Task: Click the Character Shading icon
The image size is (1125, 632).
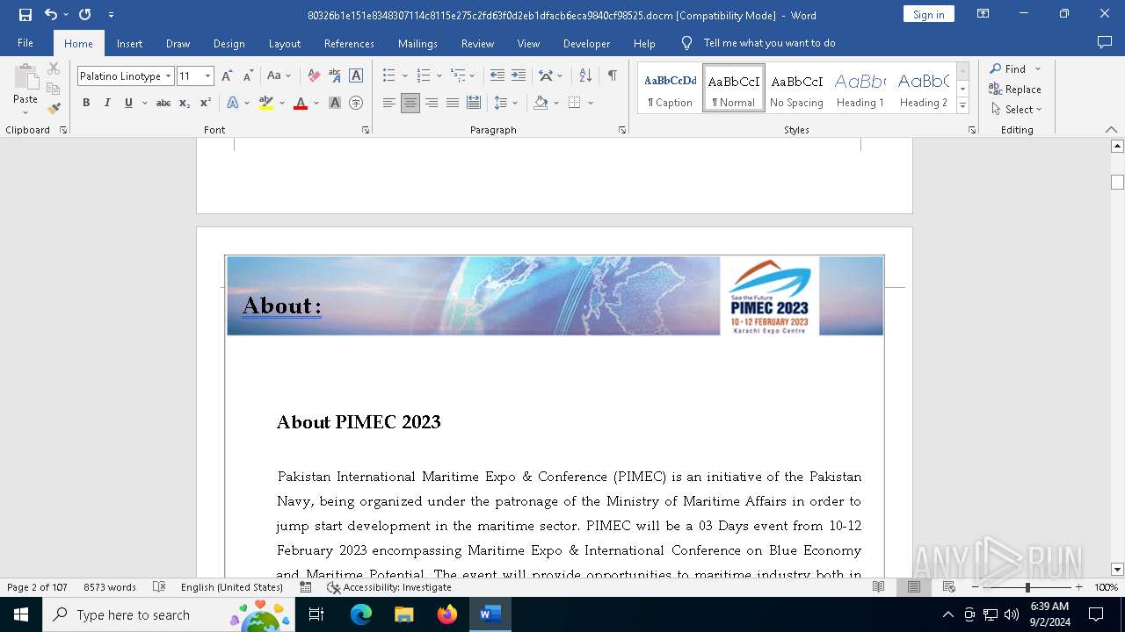Action: [x=335, y=103]
